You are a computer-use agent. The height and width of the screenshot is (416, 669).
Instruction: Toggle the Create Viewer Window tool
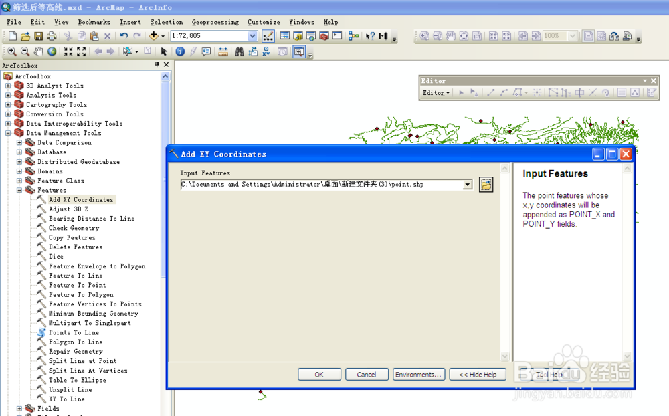299,51
